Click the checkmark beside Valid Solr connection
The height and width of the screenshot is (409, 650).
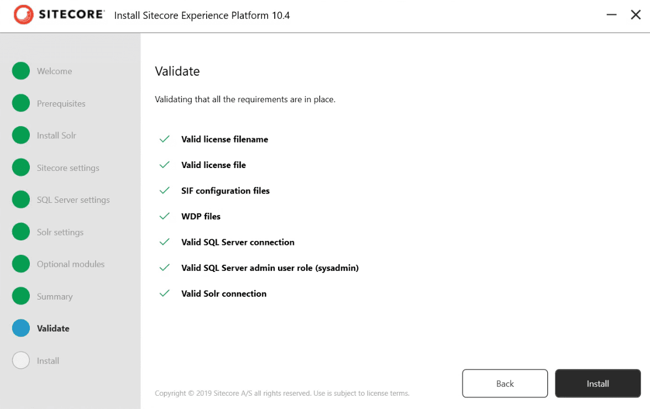tap(165, 293)
